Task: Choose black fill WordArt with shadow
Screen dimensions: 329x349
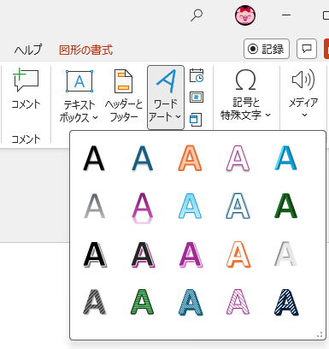Action: [94, 158]
